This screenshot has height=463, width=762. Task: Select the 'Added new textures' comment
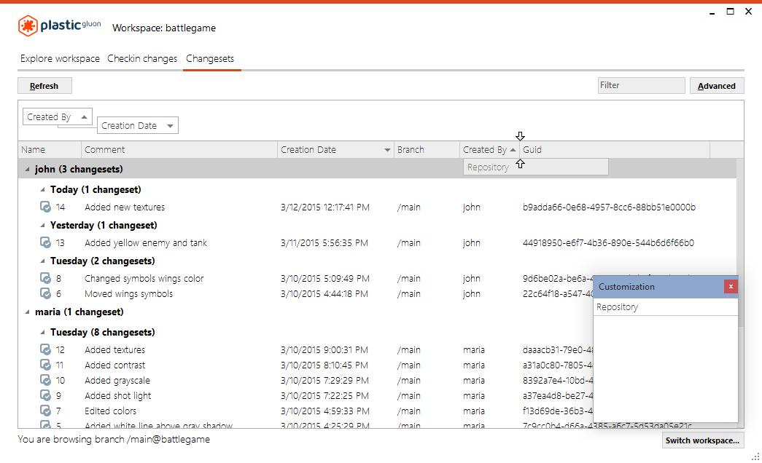125,207
